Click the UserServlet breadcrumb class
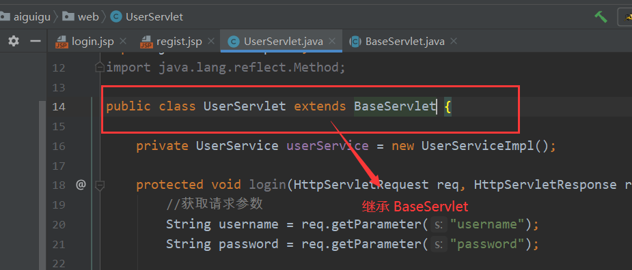632x270 pixels. pyautogui.click(x=147, y=16)
